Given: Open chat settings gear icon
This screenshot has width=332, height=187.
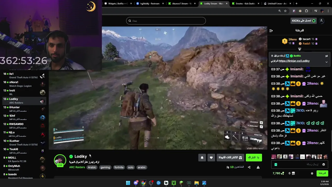Looking at the screenshot, I should click(x=312, y=173).
